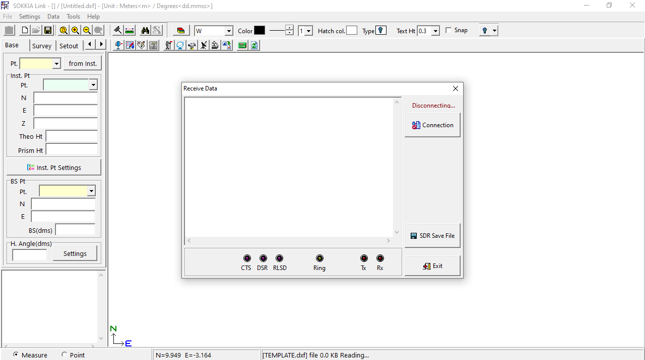Click the Type pin symbol icon
The width and height of the screenshot is (645, 360).
(381, 30)
